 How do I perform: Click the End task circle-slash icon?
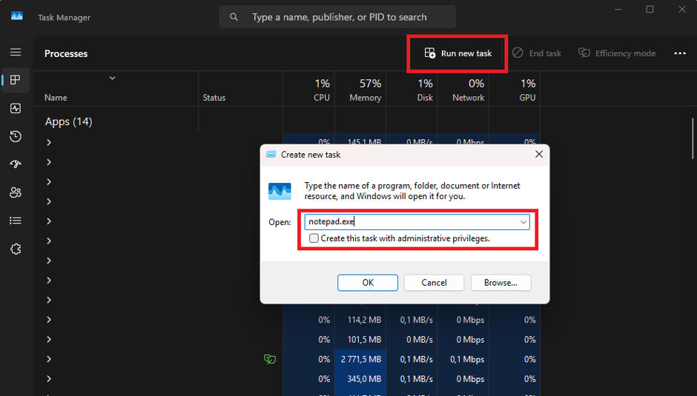pyautogui.click(x=518, y=53)
